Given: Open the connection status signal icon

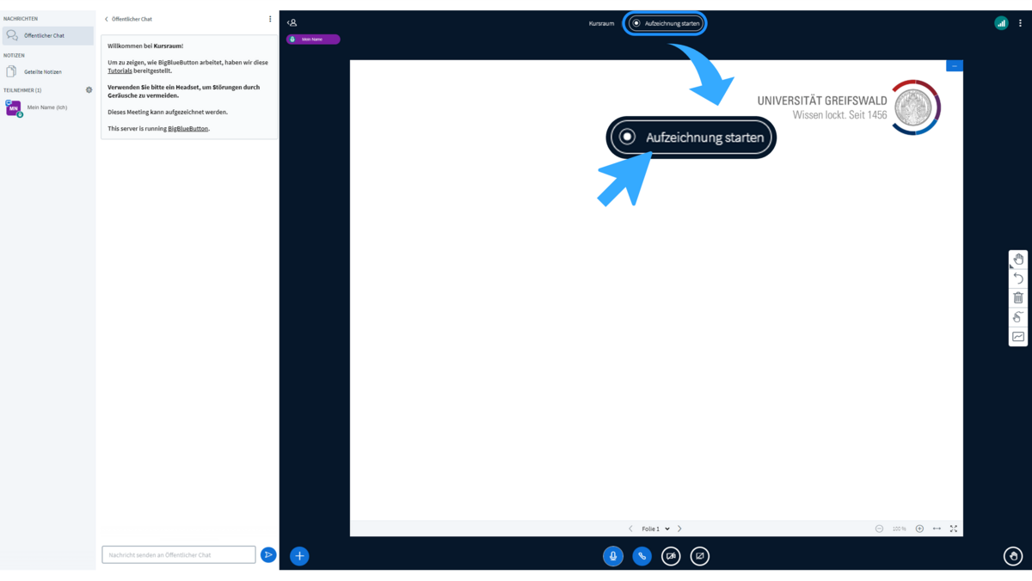Looking at the screenshot, I should click(x=1001, y=23).
